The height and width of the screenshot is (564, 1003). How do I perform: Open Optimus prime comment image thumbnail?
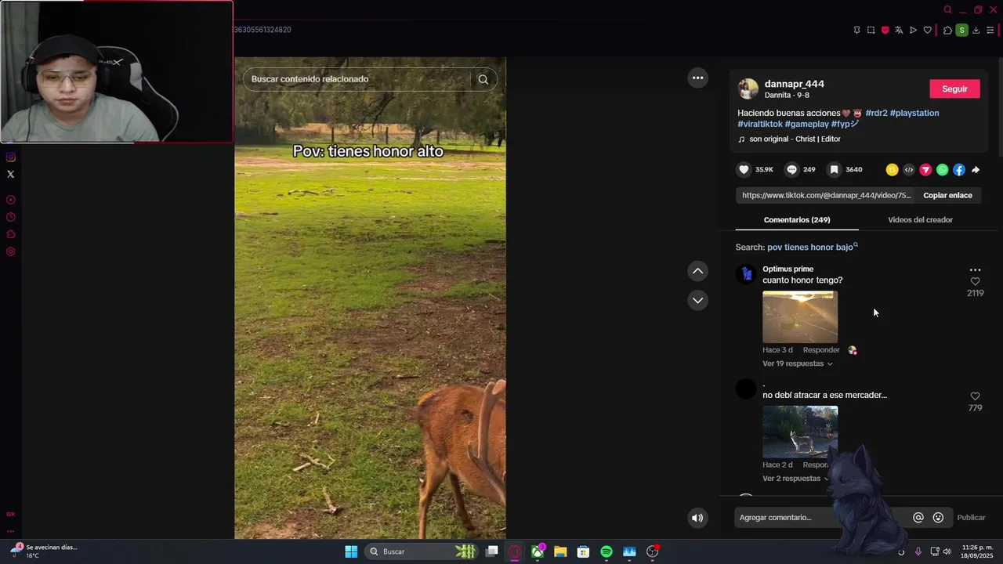click(800, 316)
